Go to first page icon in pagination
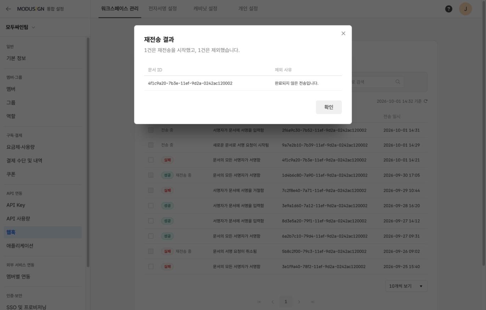 [x=259, y=302]
